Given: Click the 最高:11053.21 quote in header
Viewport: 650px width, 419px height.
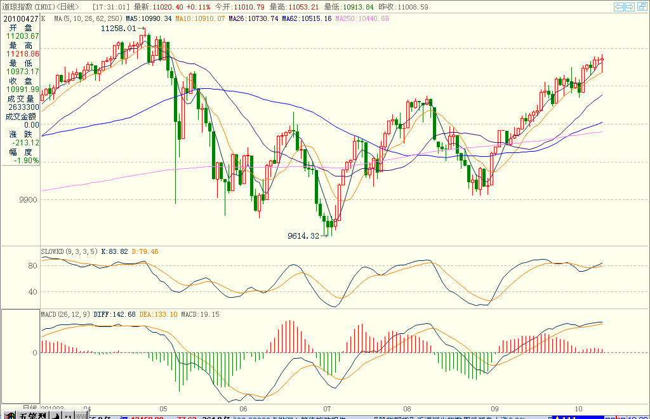Looking at the screenshot, I should 294,7.
